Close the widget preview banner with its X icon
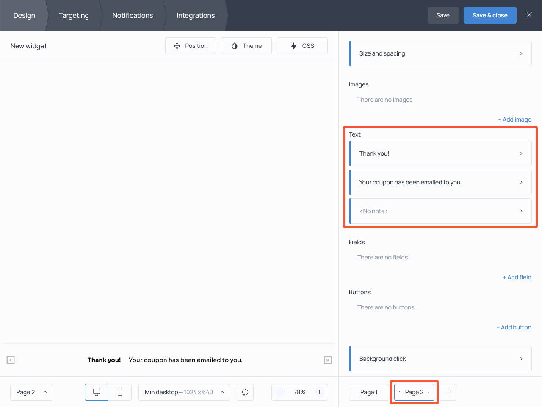Viewport: 542px width, 407px height. pos(328,360)
